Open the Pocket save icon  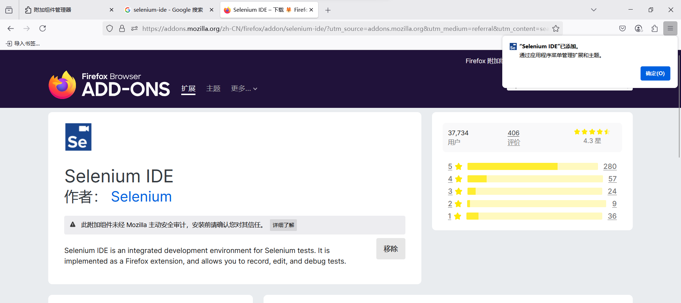(622, 28)
